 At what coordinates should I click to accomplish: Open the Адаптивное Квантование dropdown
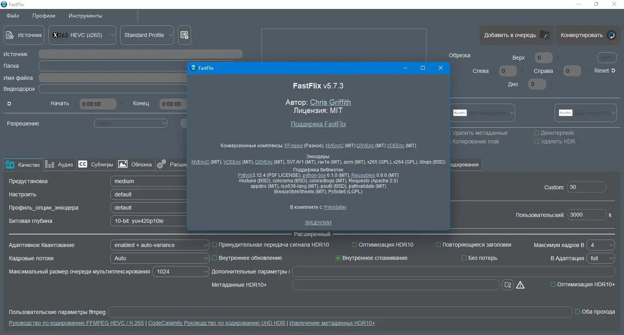pos(160,245)
